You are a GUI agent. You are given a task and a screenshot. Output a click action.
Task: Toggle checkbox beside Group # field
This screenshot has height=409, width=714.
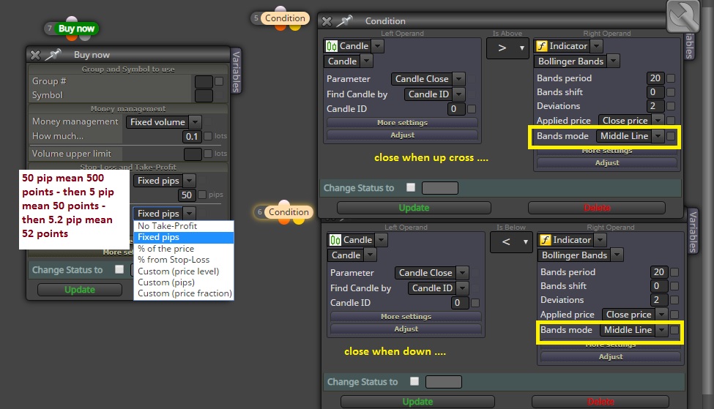(219, 81)
